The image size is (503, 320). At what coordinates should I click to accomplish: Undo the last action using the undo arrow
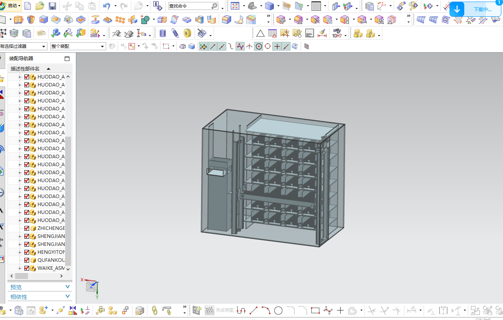coord(106,6)
